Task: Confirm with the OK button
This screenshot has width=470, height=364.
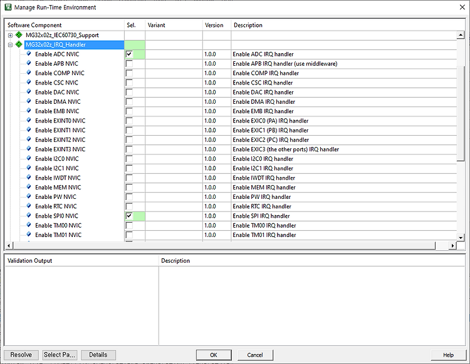Action: click(214, 355)
